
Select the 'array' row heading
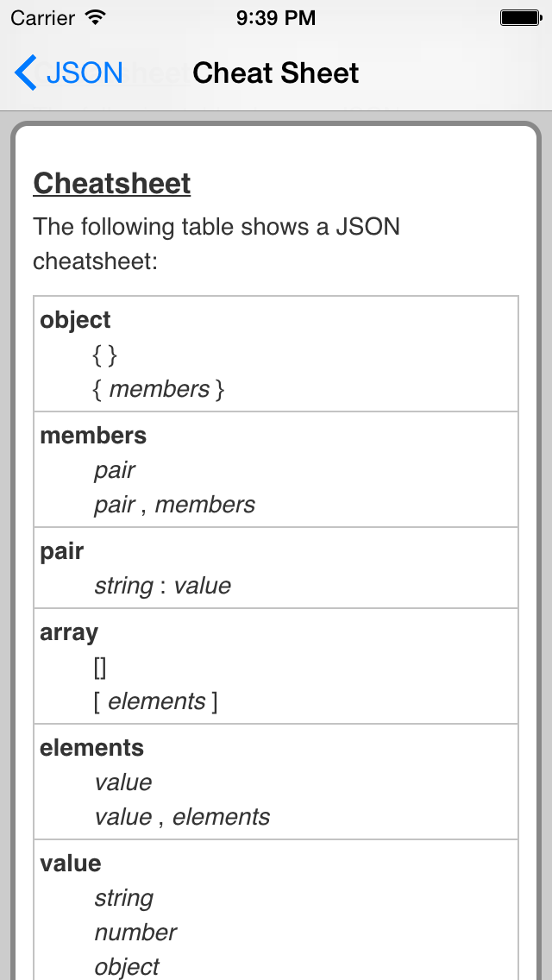point(69,632)
